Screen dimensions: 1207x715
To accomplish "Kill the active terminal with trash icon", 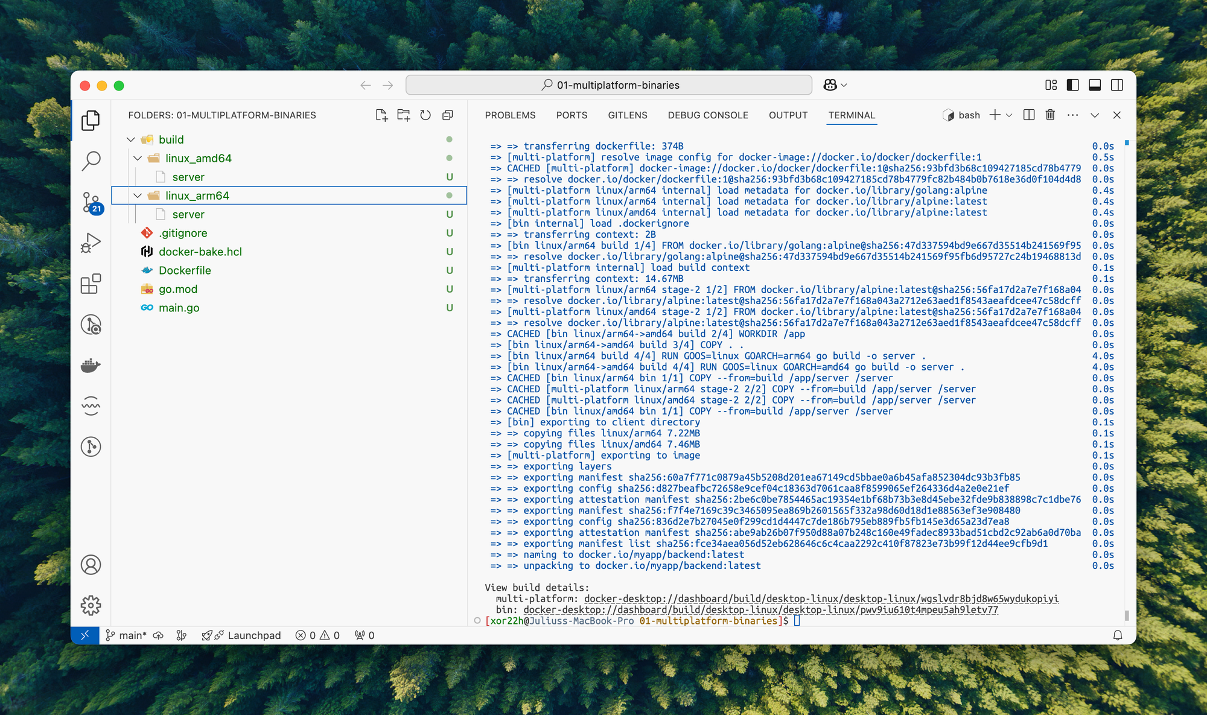I will 1050,115.
